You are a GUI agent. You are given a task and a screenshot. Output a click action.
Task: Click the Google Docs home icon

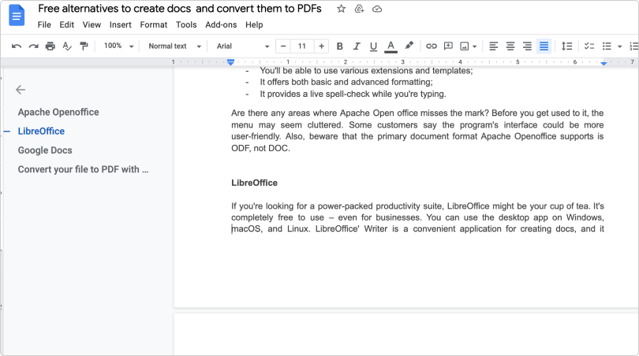point(17,16)
